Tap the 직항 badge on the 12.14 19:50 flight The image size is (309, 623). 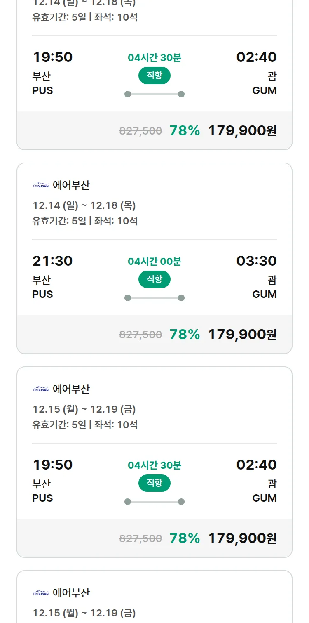coord(154,76)
